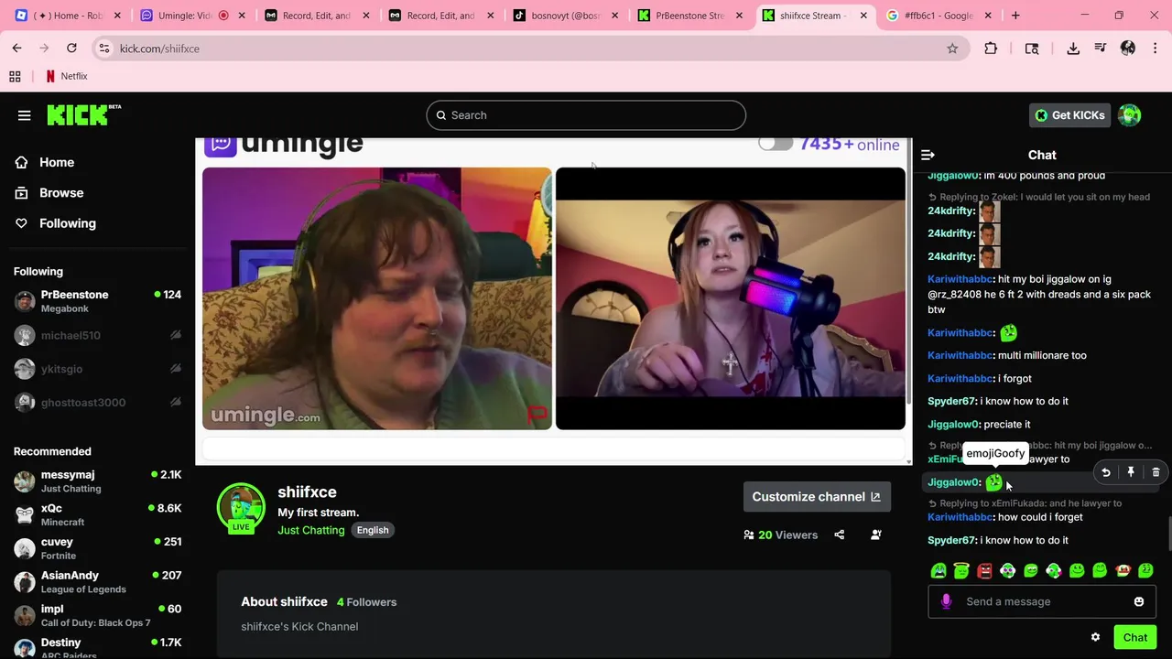Open the Chrome downloads icon

[1073, 49]
